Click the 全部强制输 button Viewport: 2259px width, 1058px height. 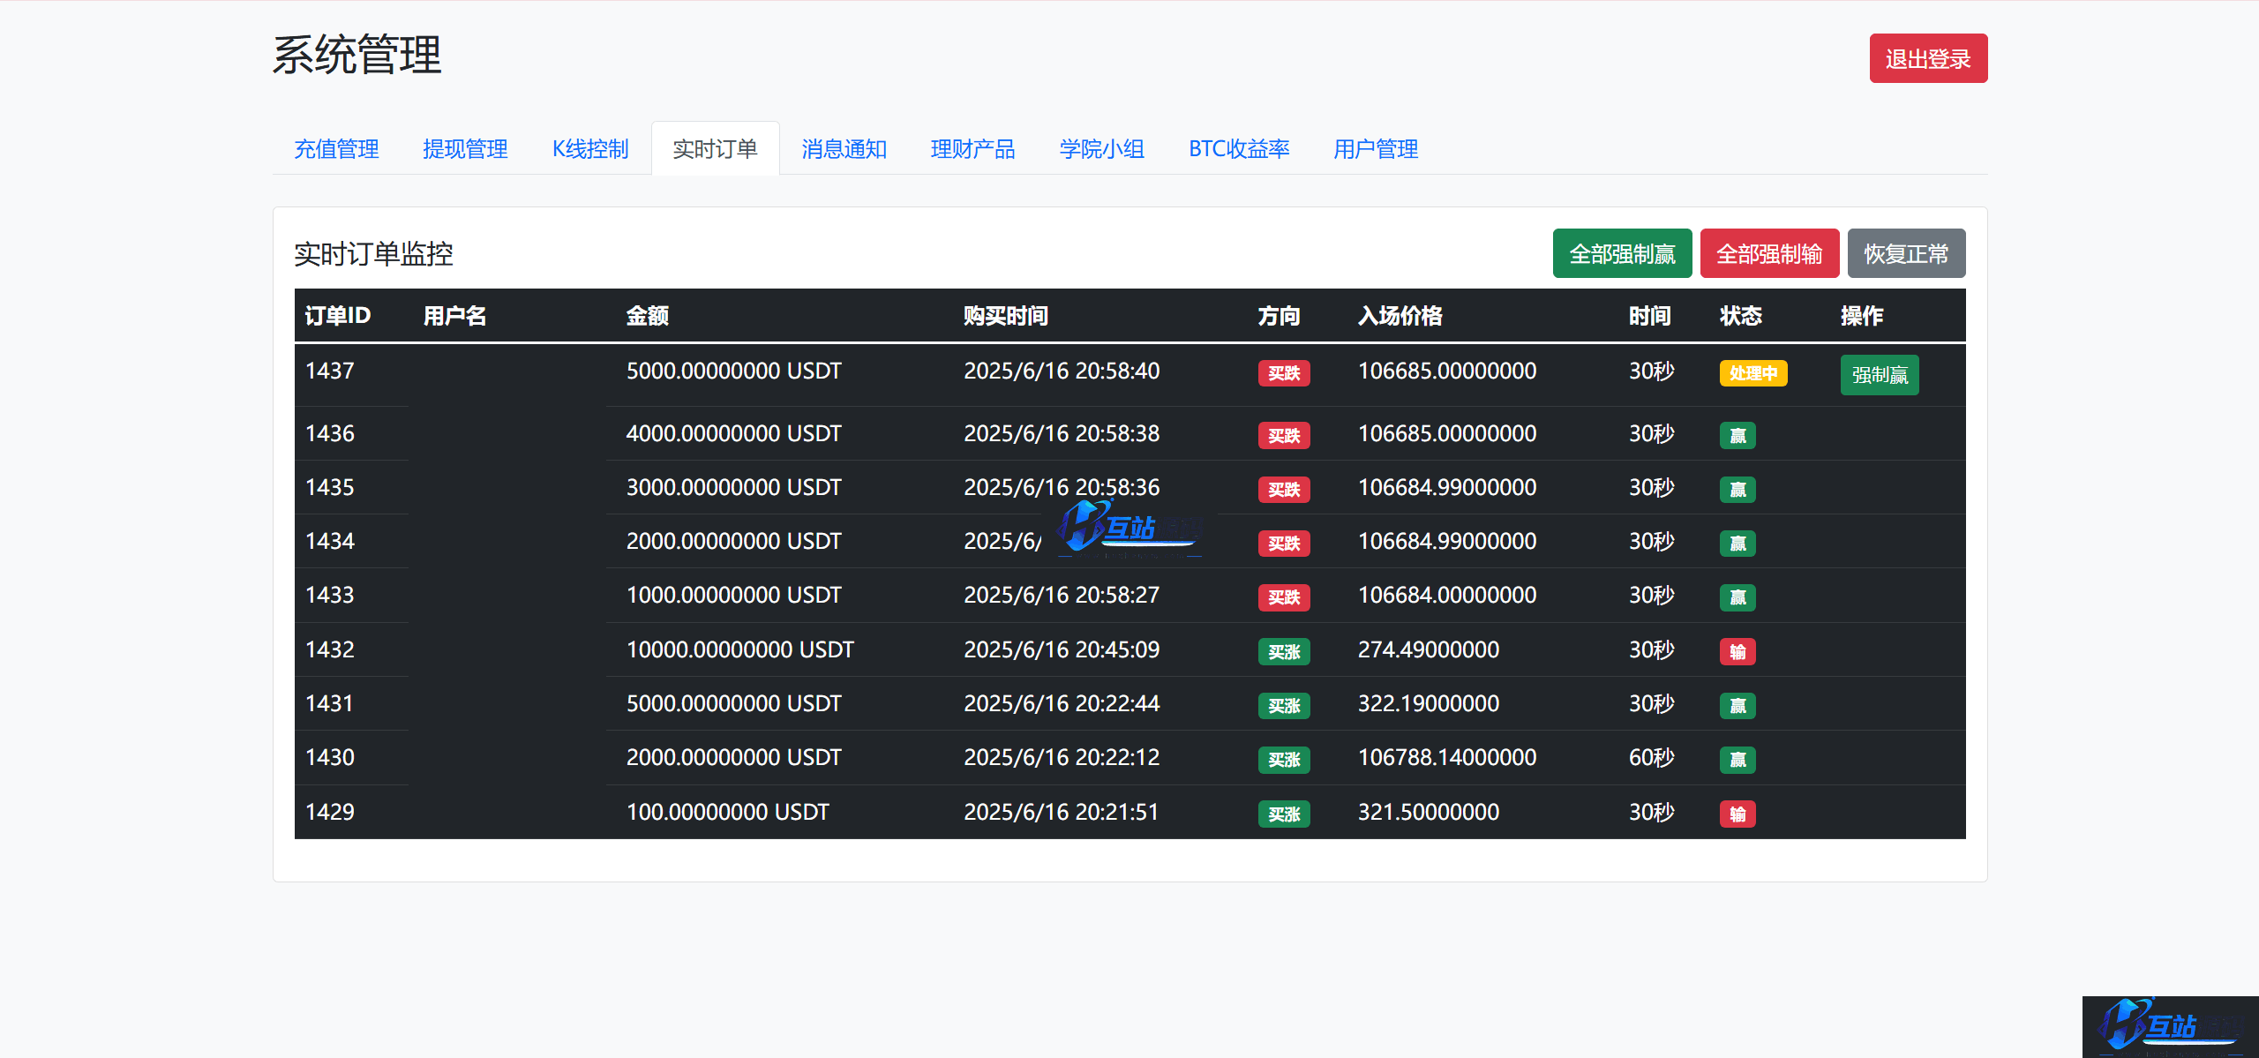point(1769,253)
